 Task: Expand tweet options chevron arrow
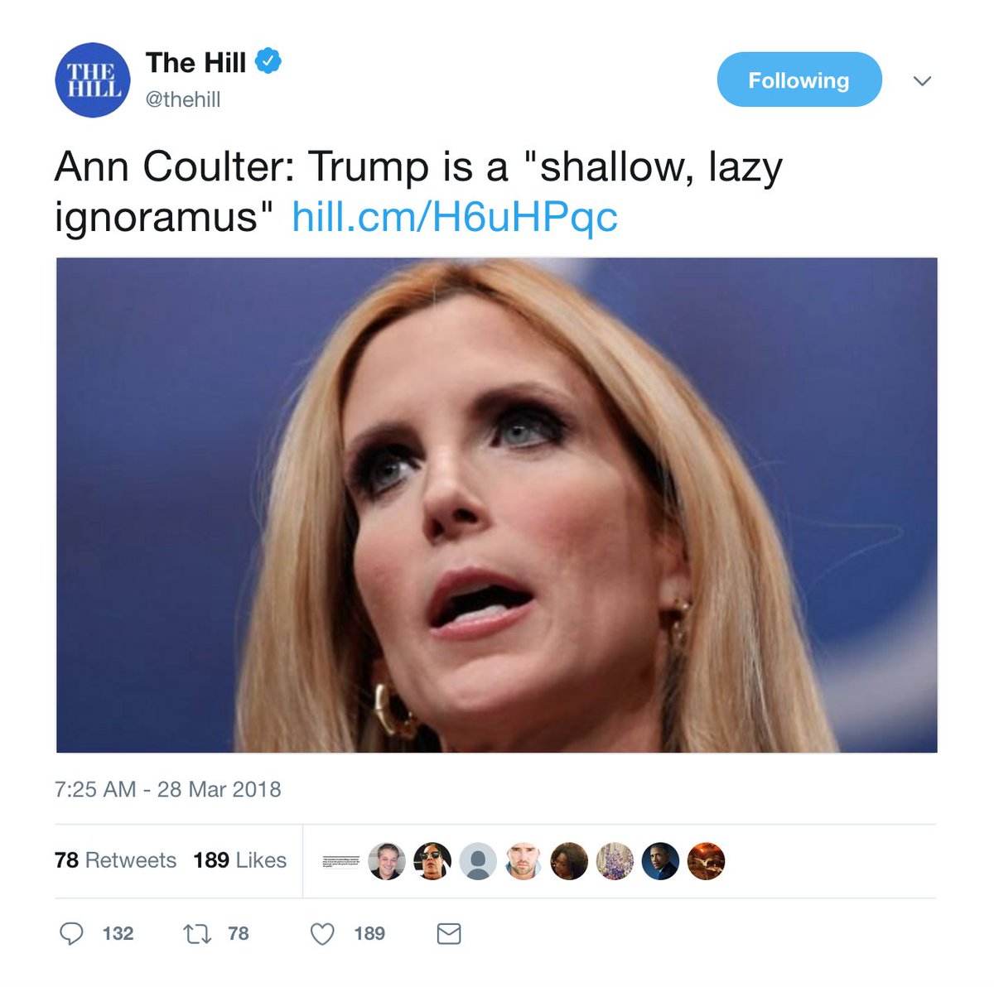[x=922, y=80]
